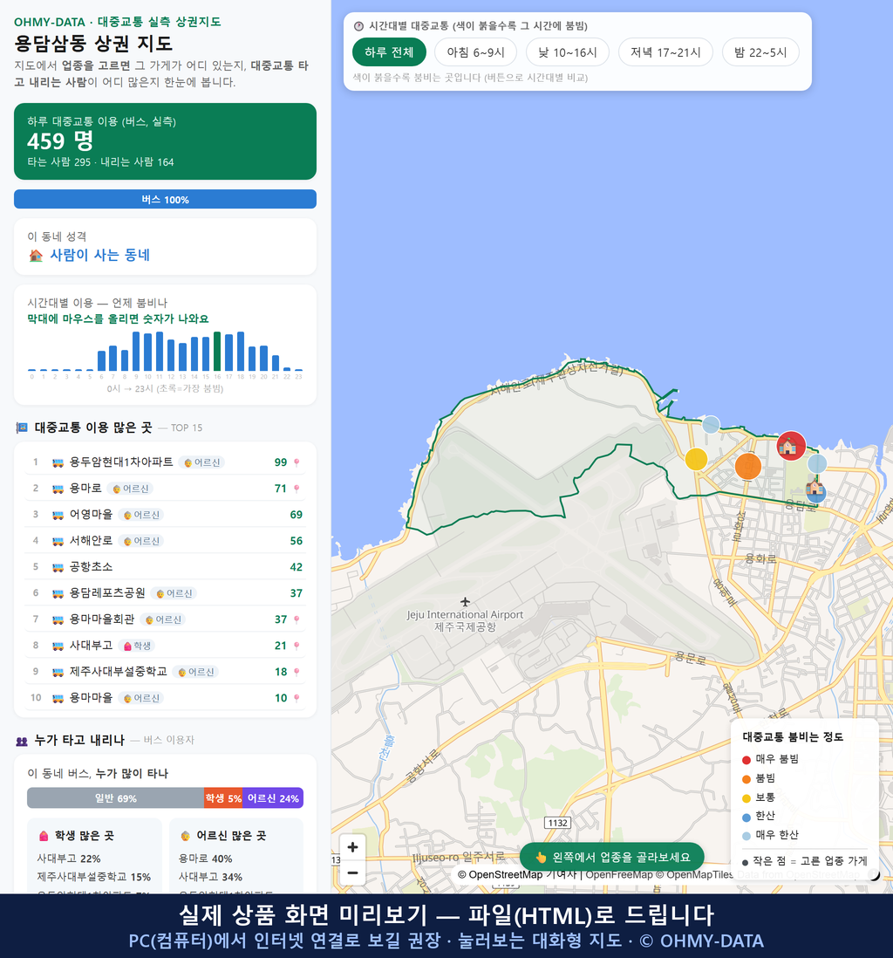
Task: Click the house icon beside 사람이 사는 동네
Action: click(x=36, y=256)
